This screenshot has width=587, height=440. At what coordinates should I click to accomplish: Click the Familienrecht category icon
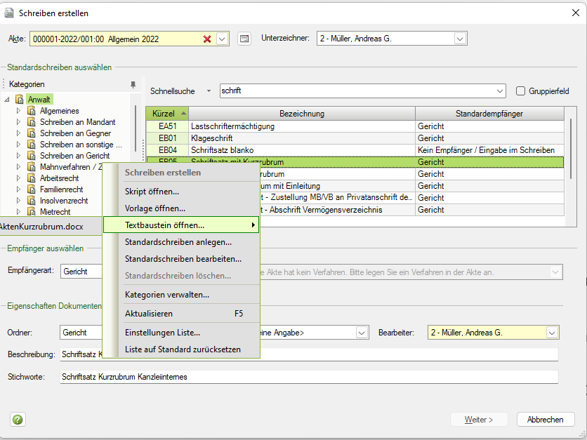coord(31,189)
